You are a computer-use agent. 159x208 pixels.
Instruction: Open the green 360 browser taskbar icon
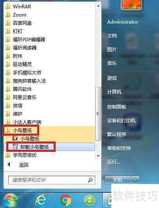90,200
